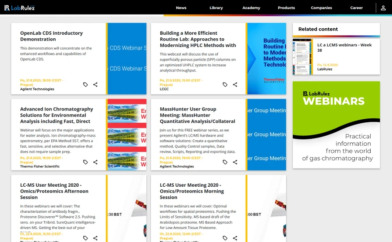392x242 pixels.
Task: Open the green LabRulez Webinars banner
Action: click(x=336, y=125)
